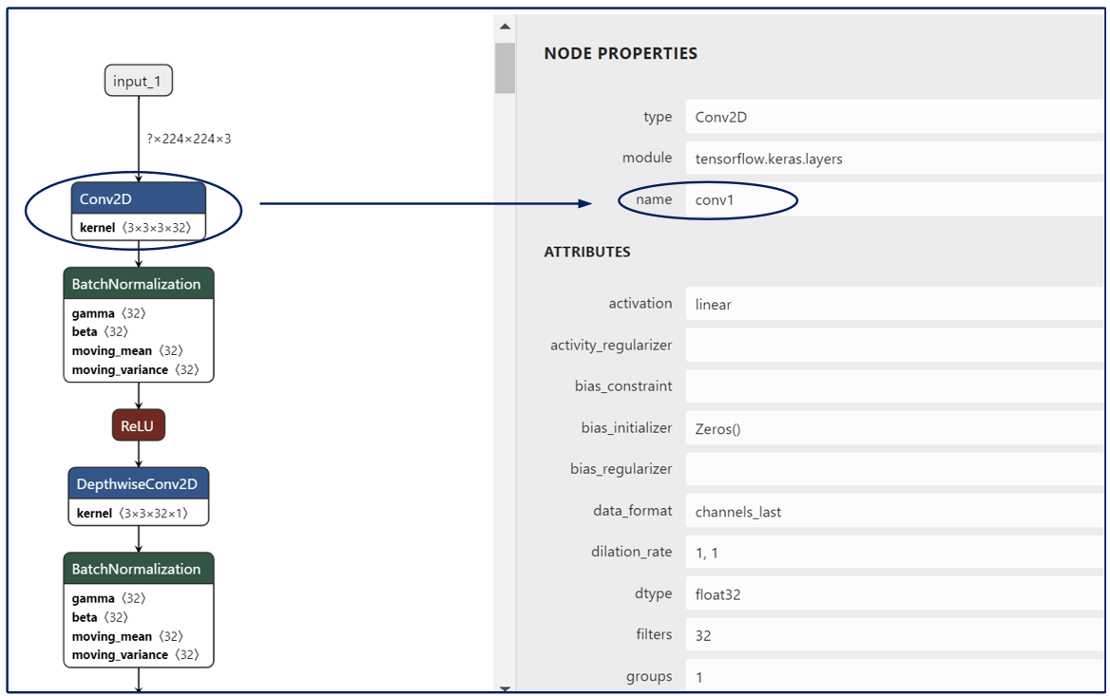Click the bias_initializer value Zeros()

[x=893, y=428]
